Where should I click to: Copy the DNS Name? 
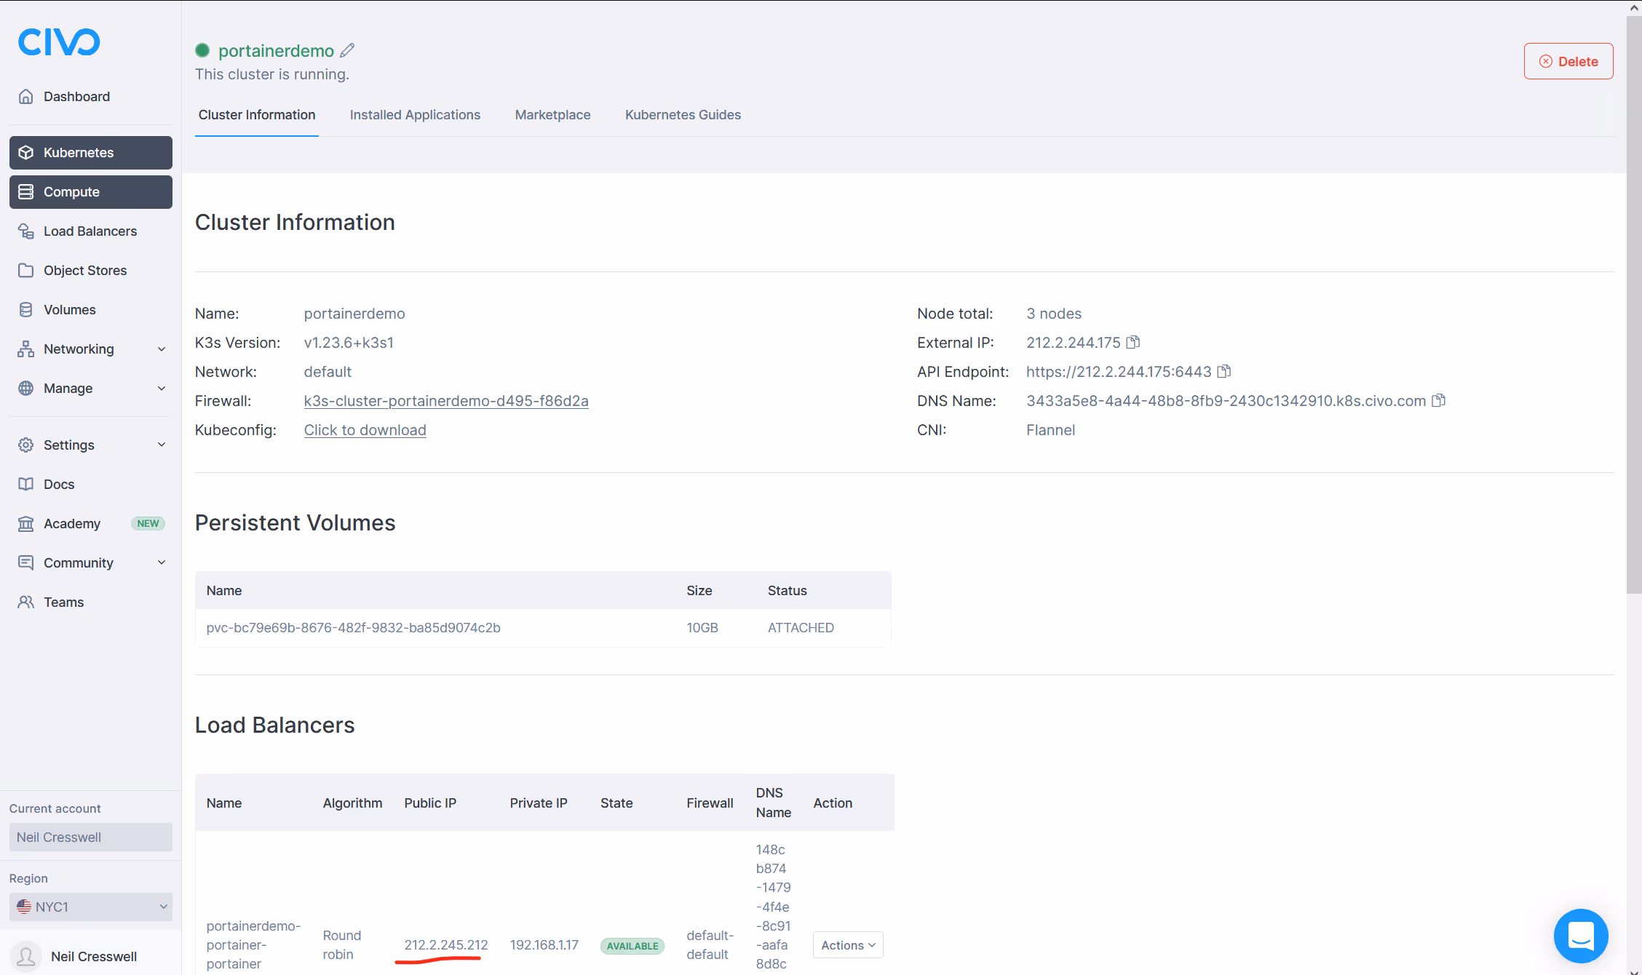point(1439,400)
